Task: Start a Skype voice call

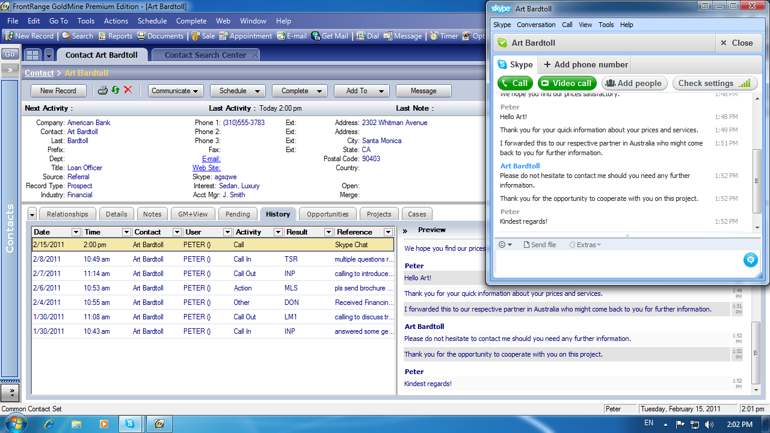Action: click(x=515, y=84)
